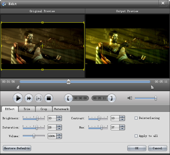Check the Apply to all option
This screenshot has height=155, width=170.
[x=136, y=136]
